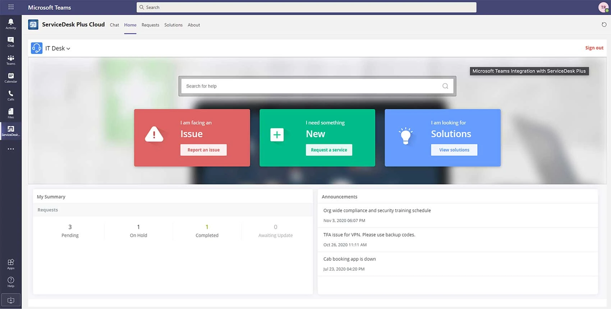Open the About tab
This screenshot has width=611, height=309.
(x=194, y=25)
